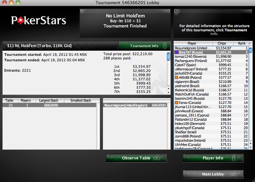Sort players by the Rank column arrow
Screen dimensions: 255x182
click(250, 43)
